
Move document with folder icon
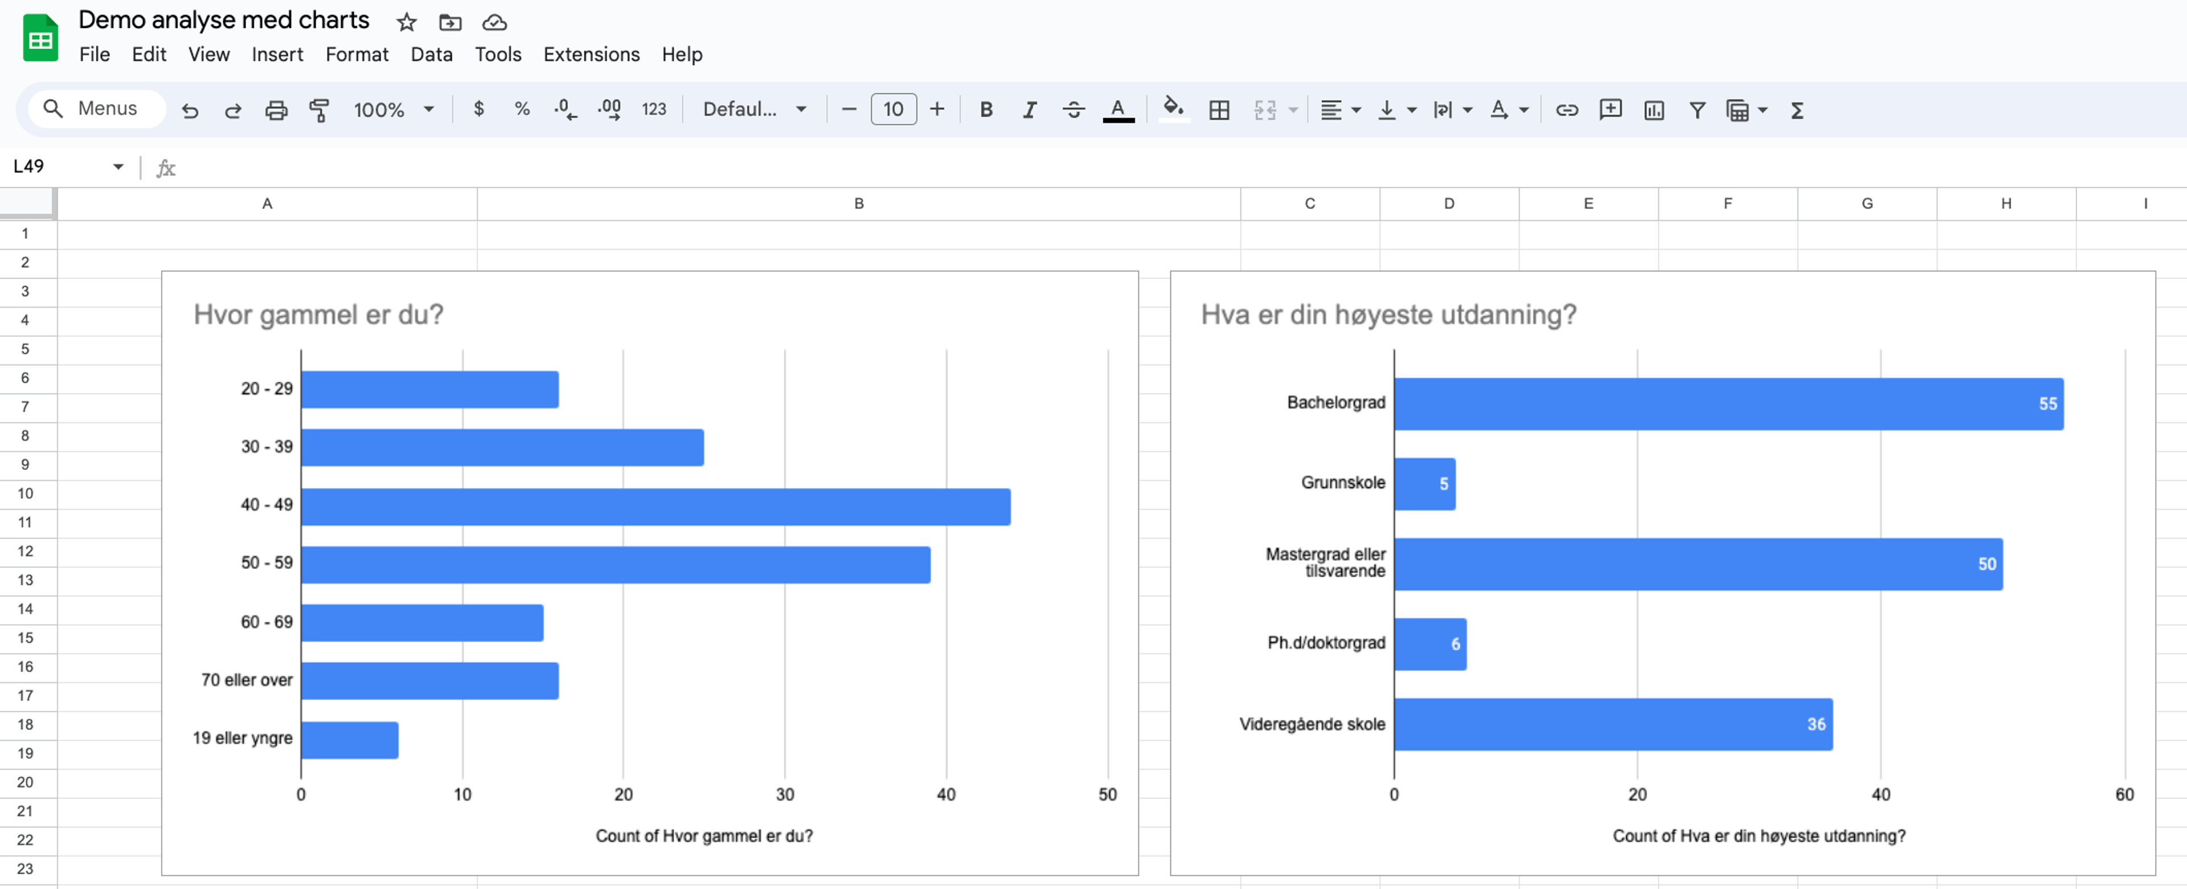(x=450, y=22)
